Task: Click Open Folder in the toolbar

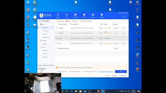Action: (x=60, y=21)
